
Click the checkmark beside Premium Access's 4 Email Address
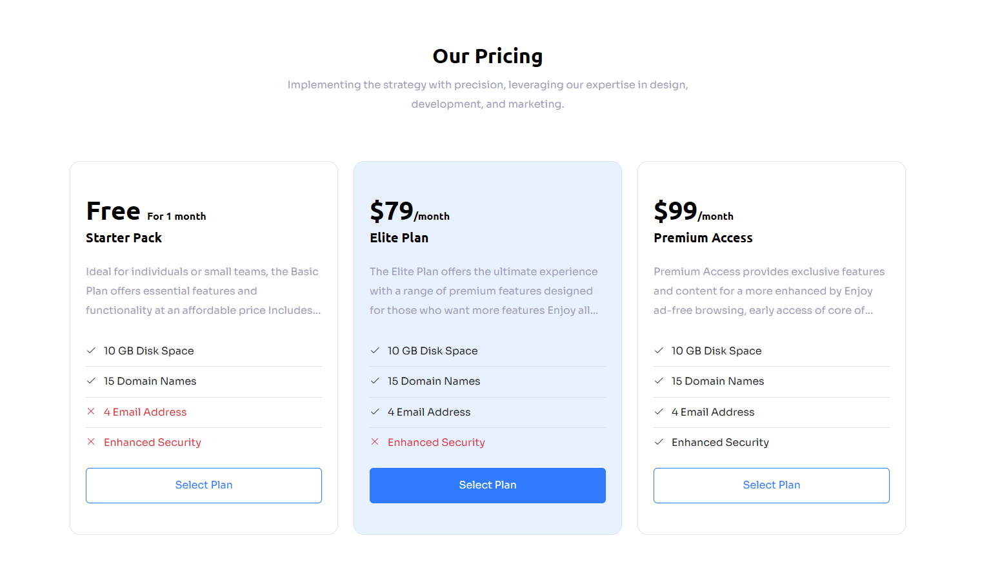pyautogui.click(x=659, y=412)
